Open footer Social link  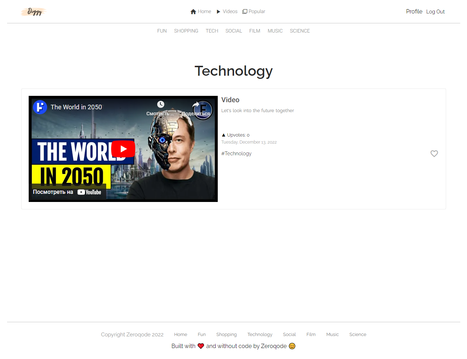point(289,335)
